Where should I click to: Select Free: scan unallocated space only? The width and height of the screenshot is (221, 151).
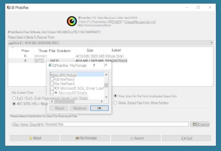pos(115,96)
